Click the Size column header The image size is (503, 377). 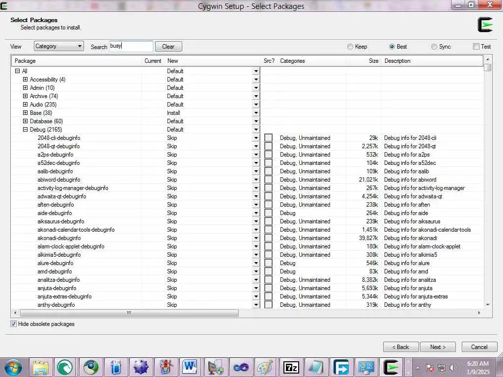tap(364, 60)
